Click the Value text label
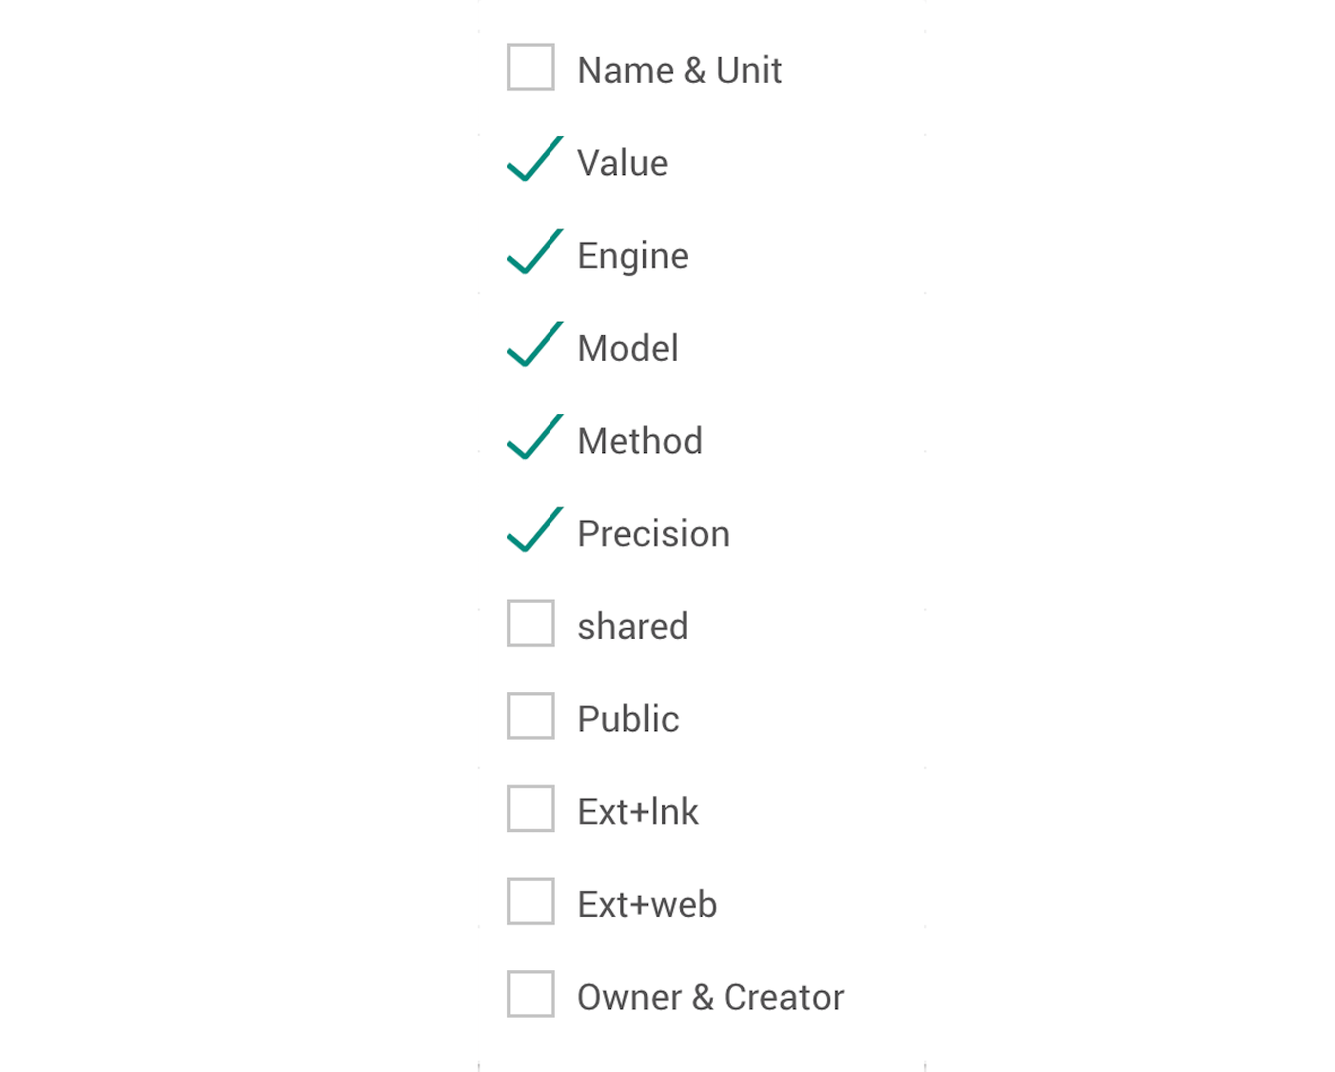 point(622,162)
